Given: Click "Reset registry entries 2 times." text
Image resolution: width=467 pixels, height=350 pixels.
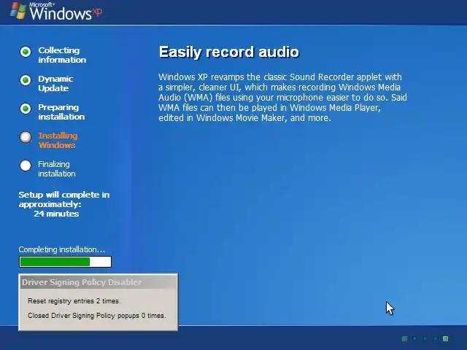Looking at the screenshot, I should [74, 301].
